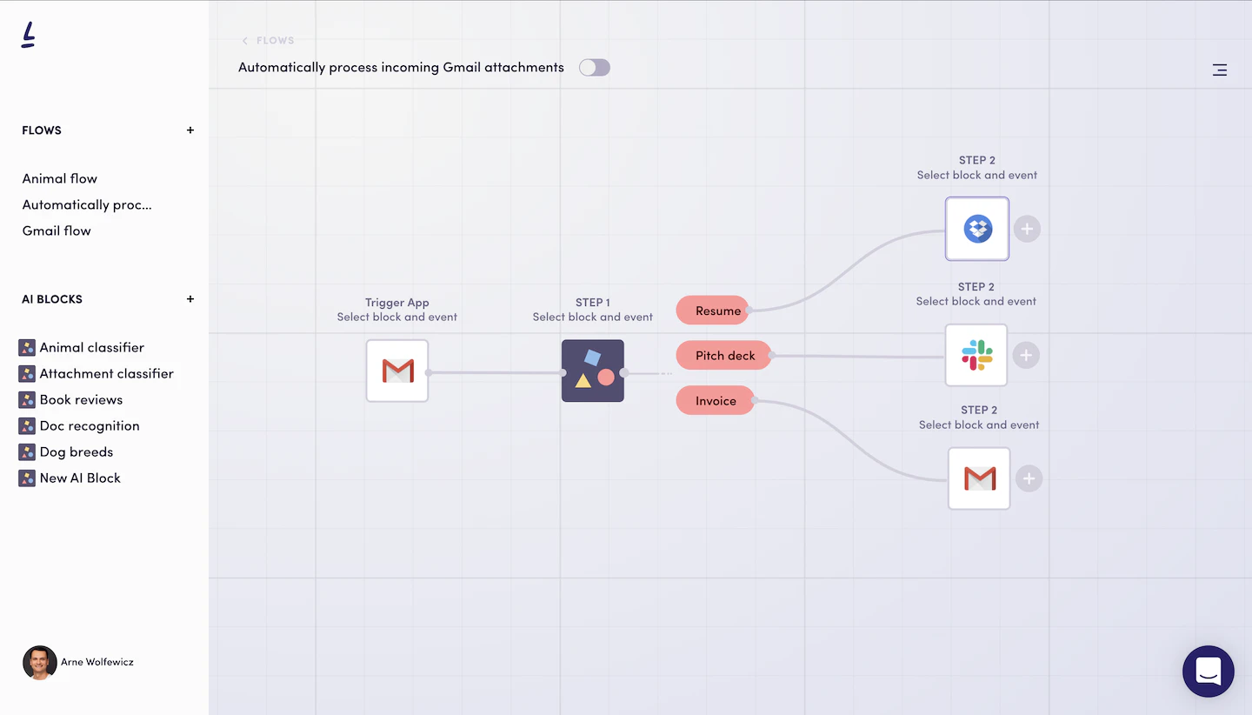Screen dimensions: 1252x715
Task: Open the Animal flow from the list
Action: coord(59,178)
